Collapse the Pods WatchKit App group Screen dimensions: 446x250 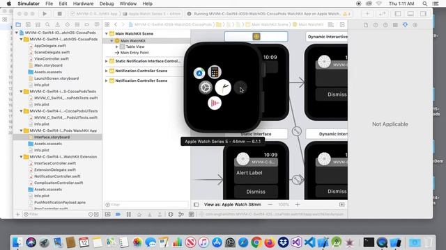click(x=21, y=131)
